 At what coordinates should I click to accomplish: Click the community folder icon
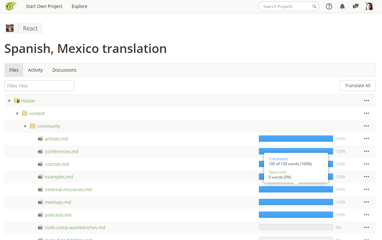pos(33,126)
